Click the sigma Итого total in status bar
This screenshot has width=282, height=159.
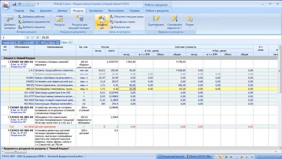[x=198, y=156]
